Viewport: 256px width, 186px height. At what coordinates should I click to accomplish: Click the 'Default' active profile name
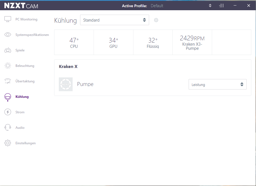(157, 6)
